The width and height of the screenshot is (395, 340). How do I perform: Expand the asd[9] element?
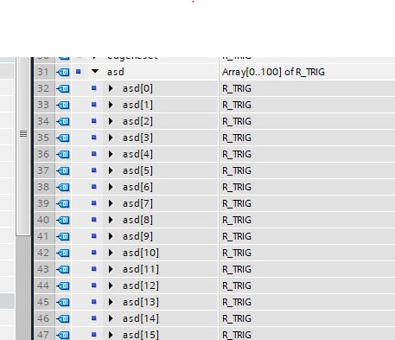point(111,236)
